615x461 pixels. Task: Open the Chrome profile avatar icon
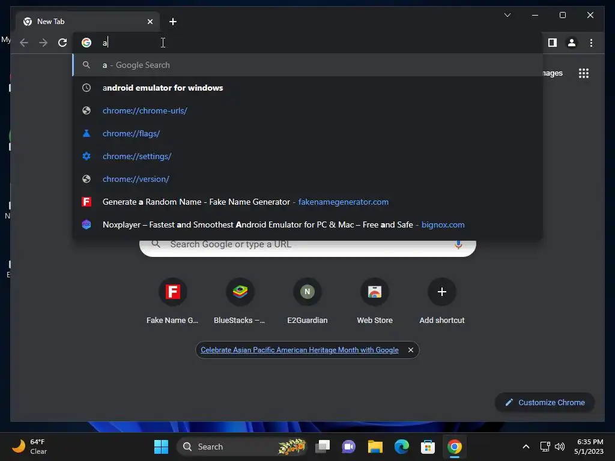pyautogui.click(x=572, y=43)
